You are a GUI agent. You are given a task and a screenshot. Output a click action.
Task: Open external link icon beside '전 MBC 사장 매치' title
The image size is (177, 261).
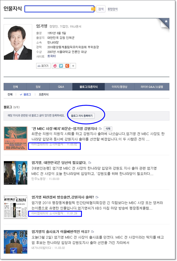click(100, 129)
